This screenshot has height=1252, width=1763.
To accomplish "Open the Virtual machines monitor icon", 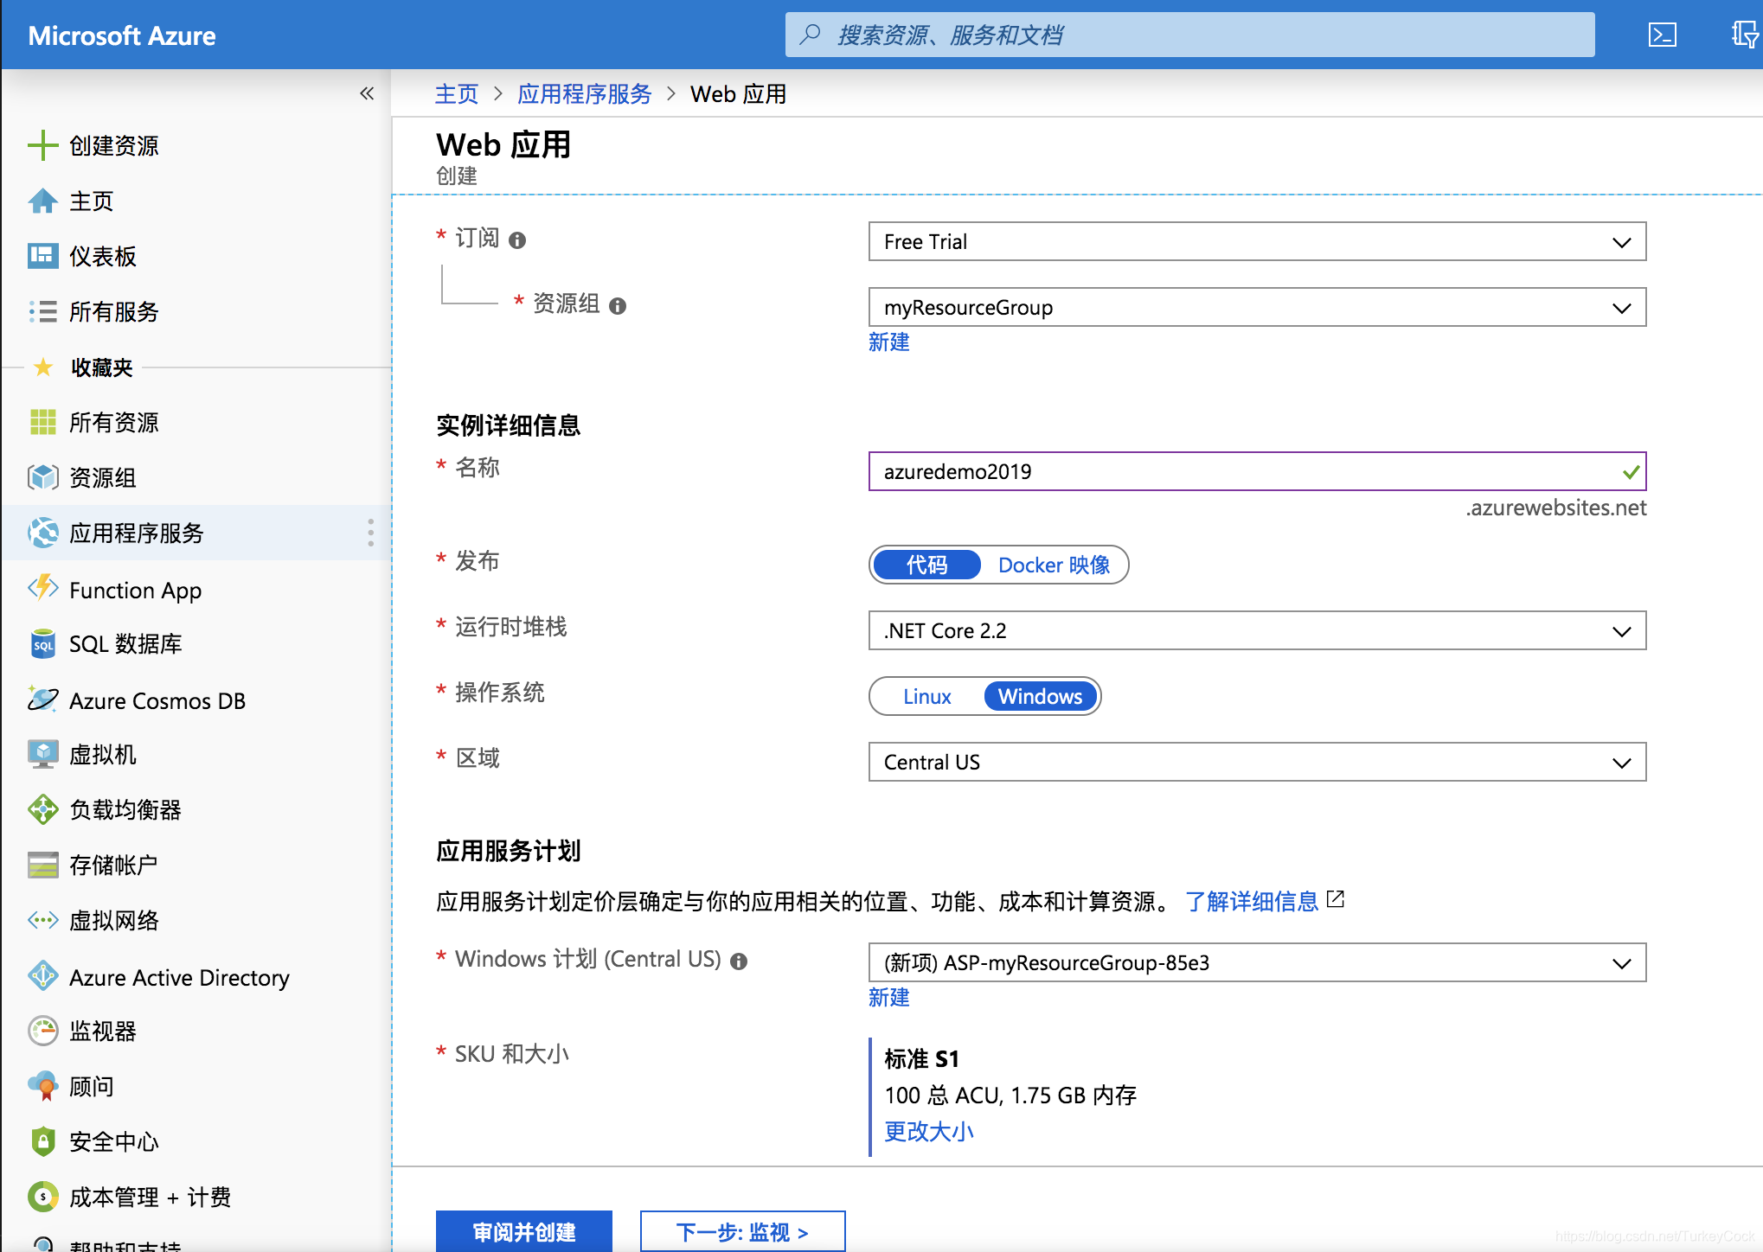I will pos(42,754).
